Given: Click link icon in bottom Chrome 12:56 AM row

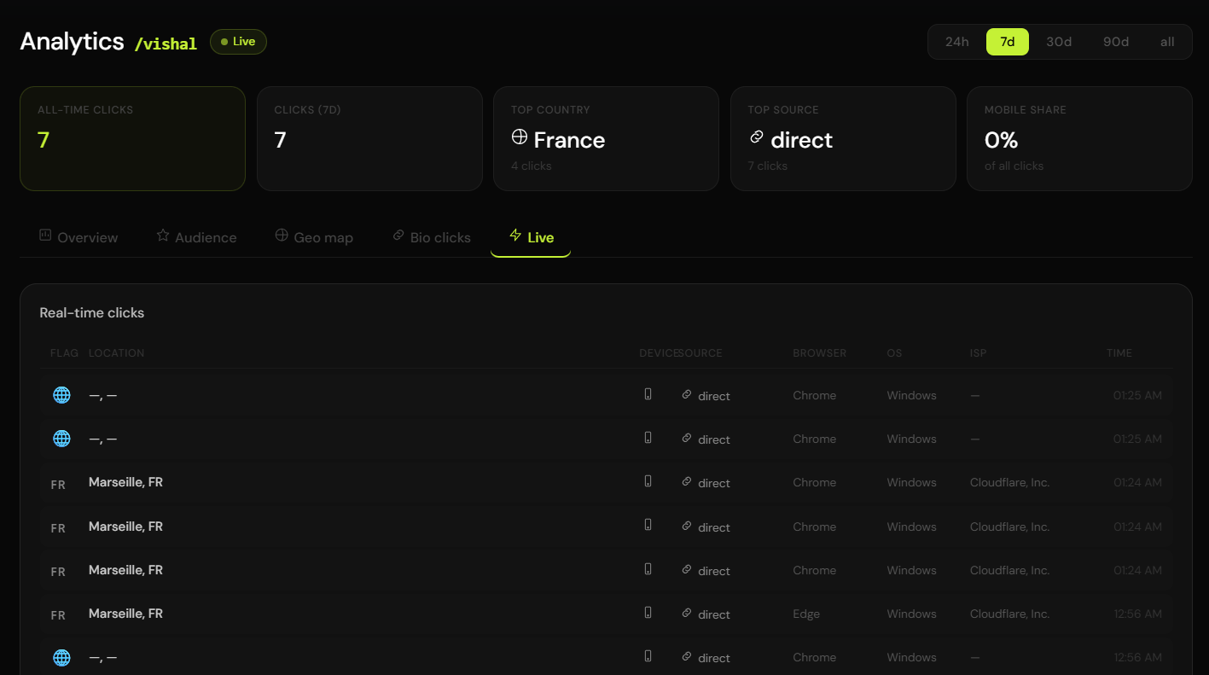Looking at the screenshot, I should (x=687, y=656).
